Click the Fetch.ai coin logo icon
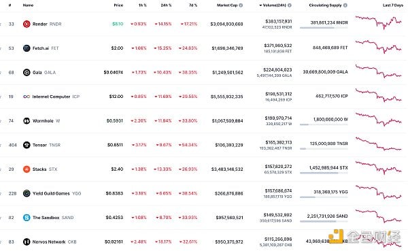 (x=27, y=48)
